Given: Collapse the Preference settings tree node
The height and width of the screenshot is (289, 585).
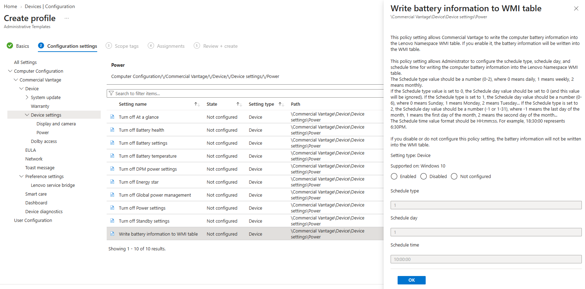Looking at the screenshot, I should click(21, 176).
